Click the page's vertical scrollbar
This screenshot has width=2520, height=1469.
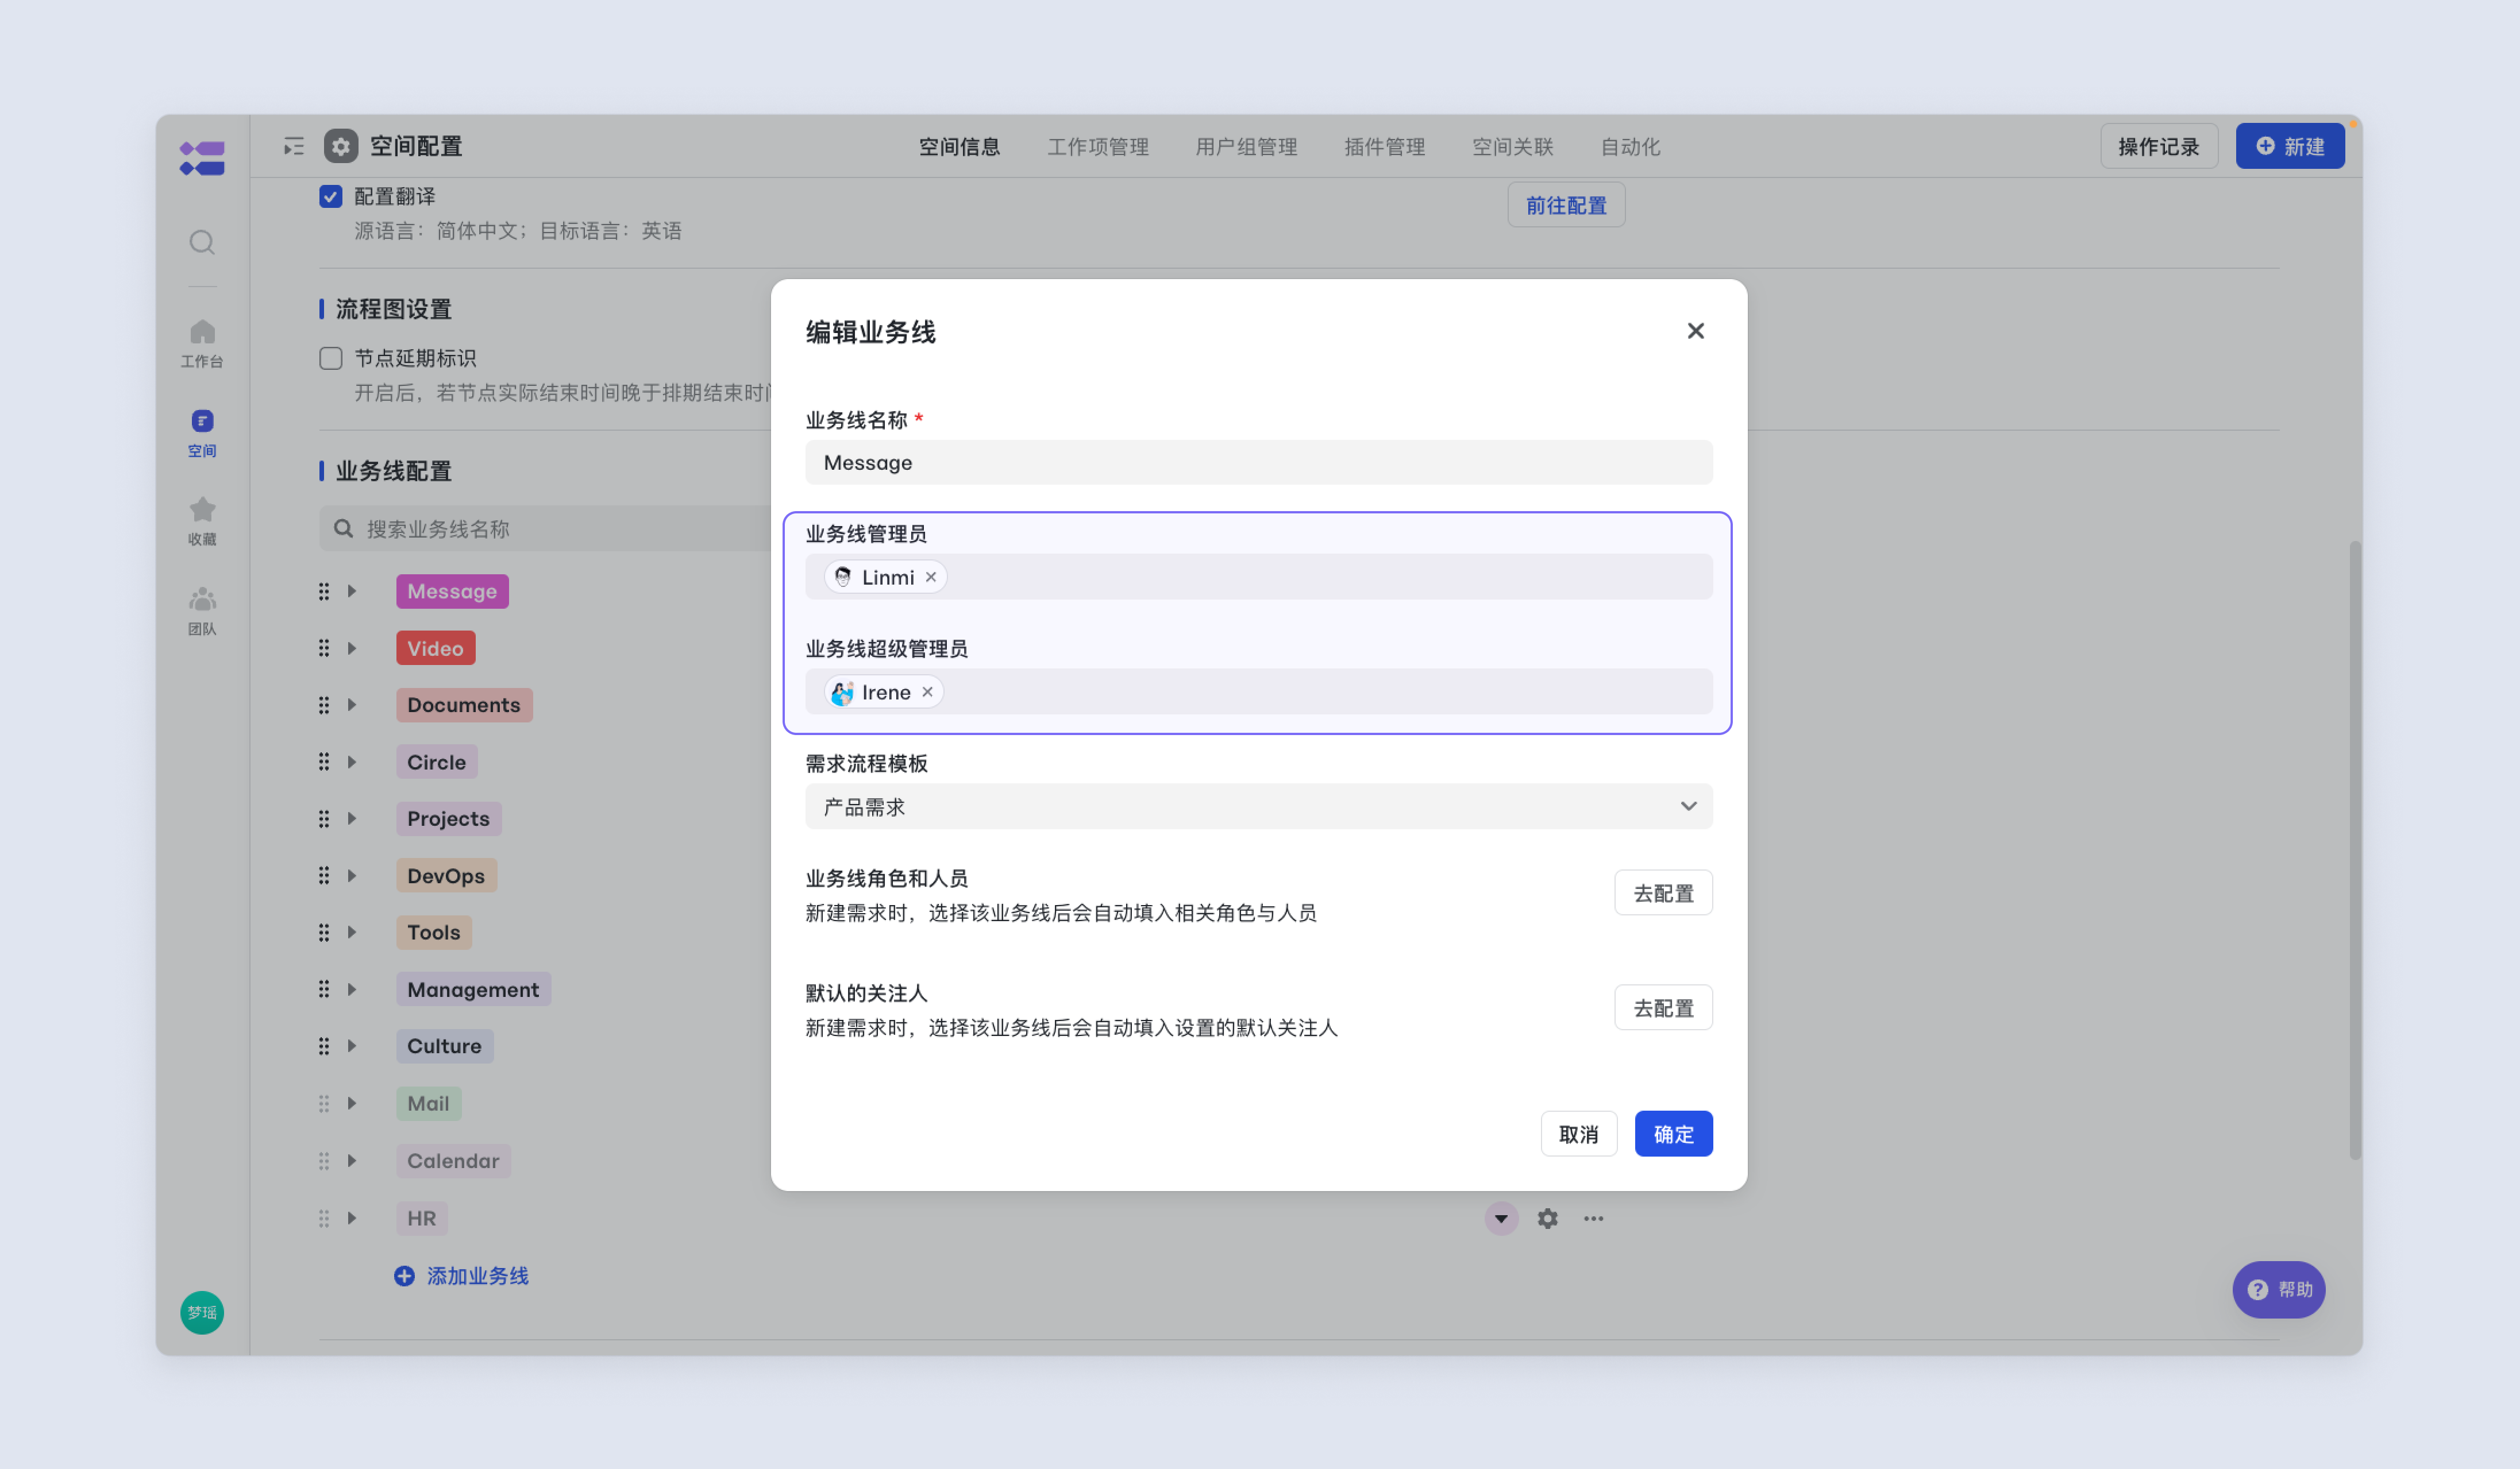(x=2355, y=849)
